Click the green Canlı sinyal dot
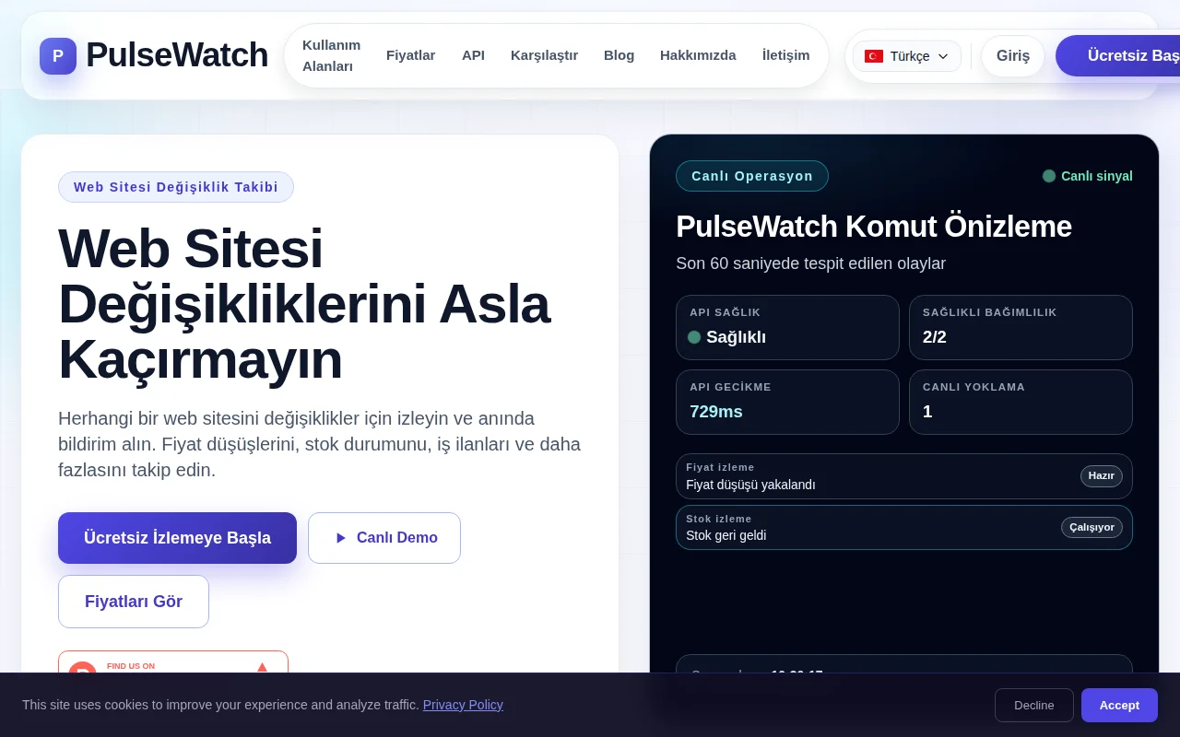Viewport: 1180px width, 737px height. (x=1049, y=176)
